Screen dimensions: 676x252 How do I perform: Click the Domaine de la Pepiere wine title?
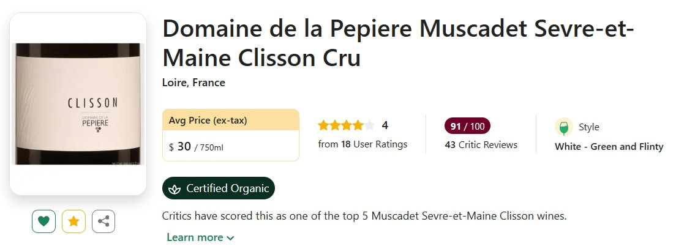pos(398,43)
